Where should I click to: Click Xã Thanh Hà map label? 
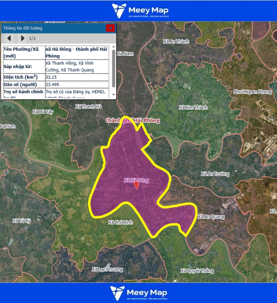(x=89, y=107)
